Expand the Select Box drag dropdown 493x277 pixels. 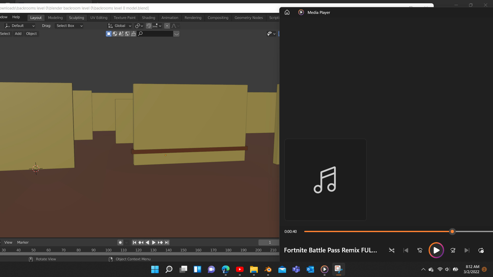(69, 26)
